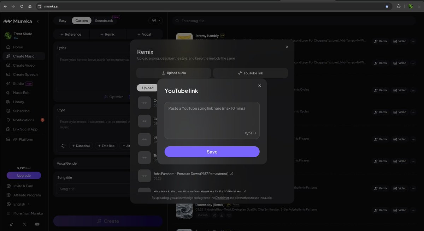Focus the YouTube song link text area
This screenshot has height=231, width=424.
point(212,120)
